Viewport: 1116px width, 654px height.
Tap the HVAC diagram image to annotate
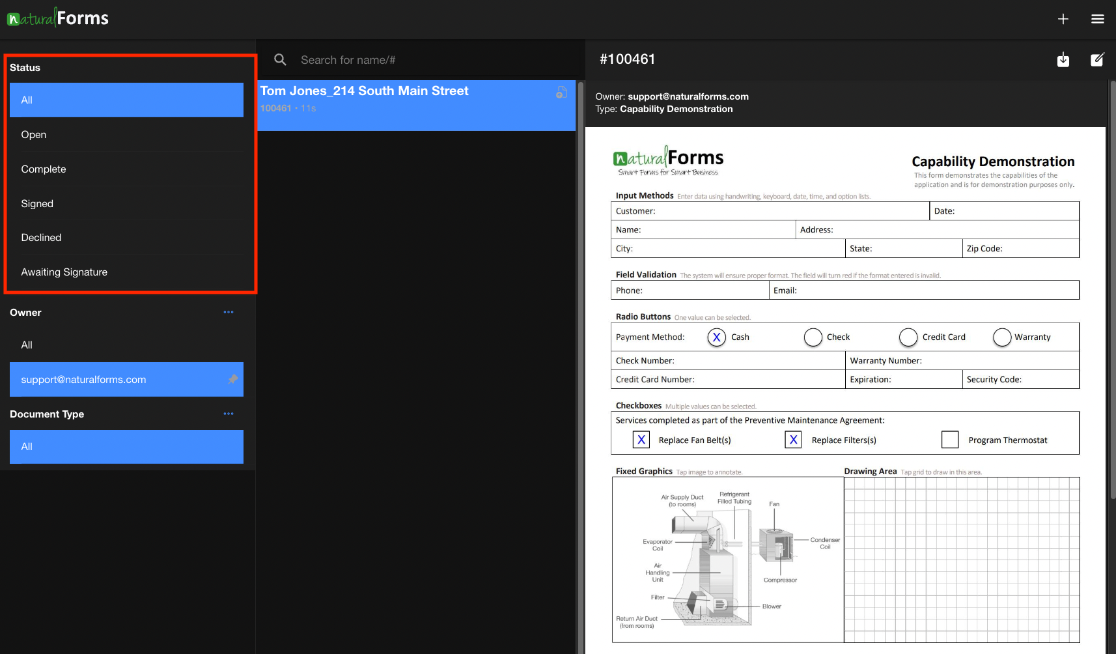click(x=728, y=560)
